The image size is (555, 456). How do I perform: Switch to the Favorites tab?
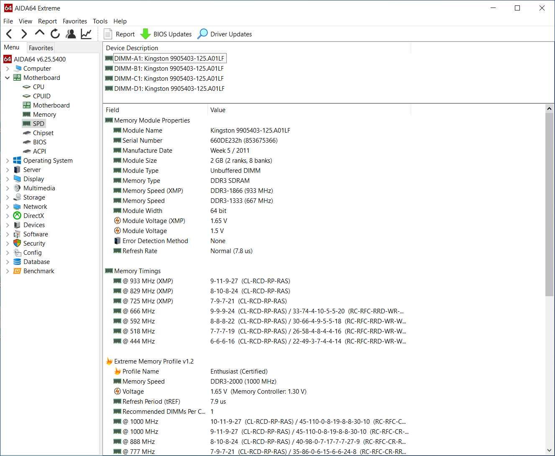(x=41, y=48)
